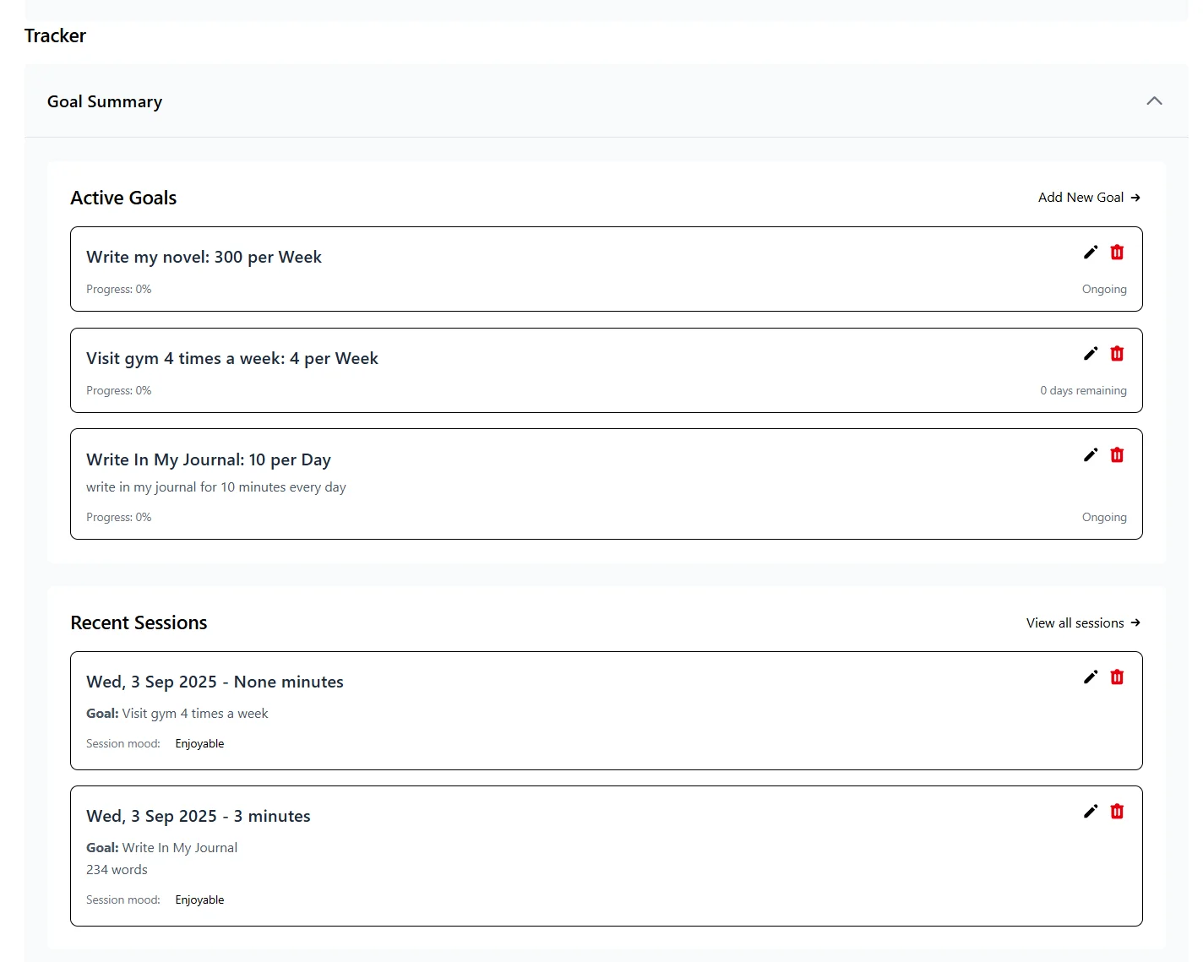Edit the 'Write my novel' goal

pyautogui.click(x=1090, y=252)
